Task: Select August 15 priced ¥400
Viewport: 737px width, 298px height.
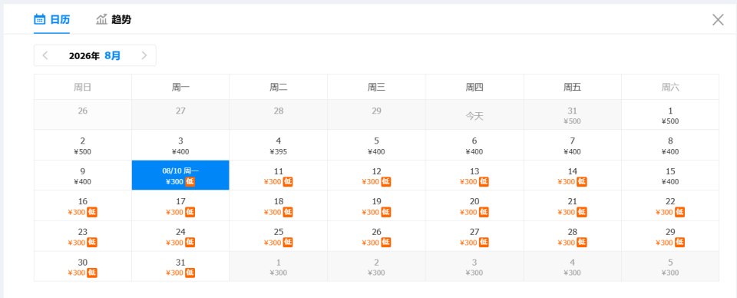Action: pos(670,175)
